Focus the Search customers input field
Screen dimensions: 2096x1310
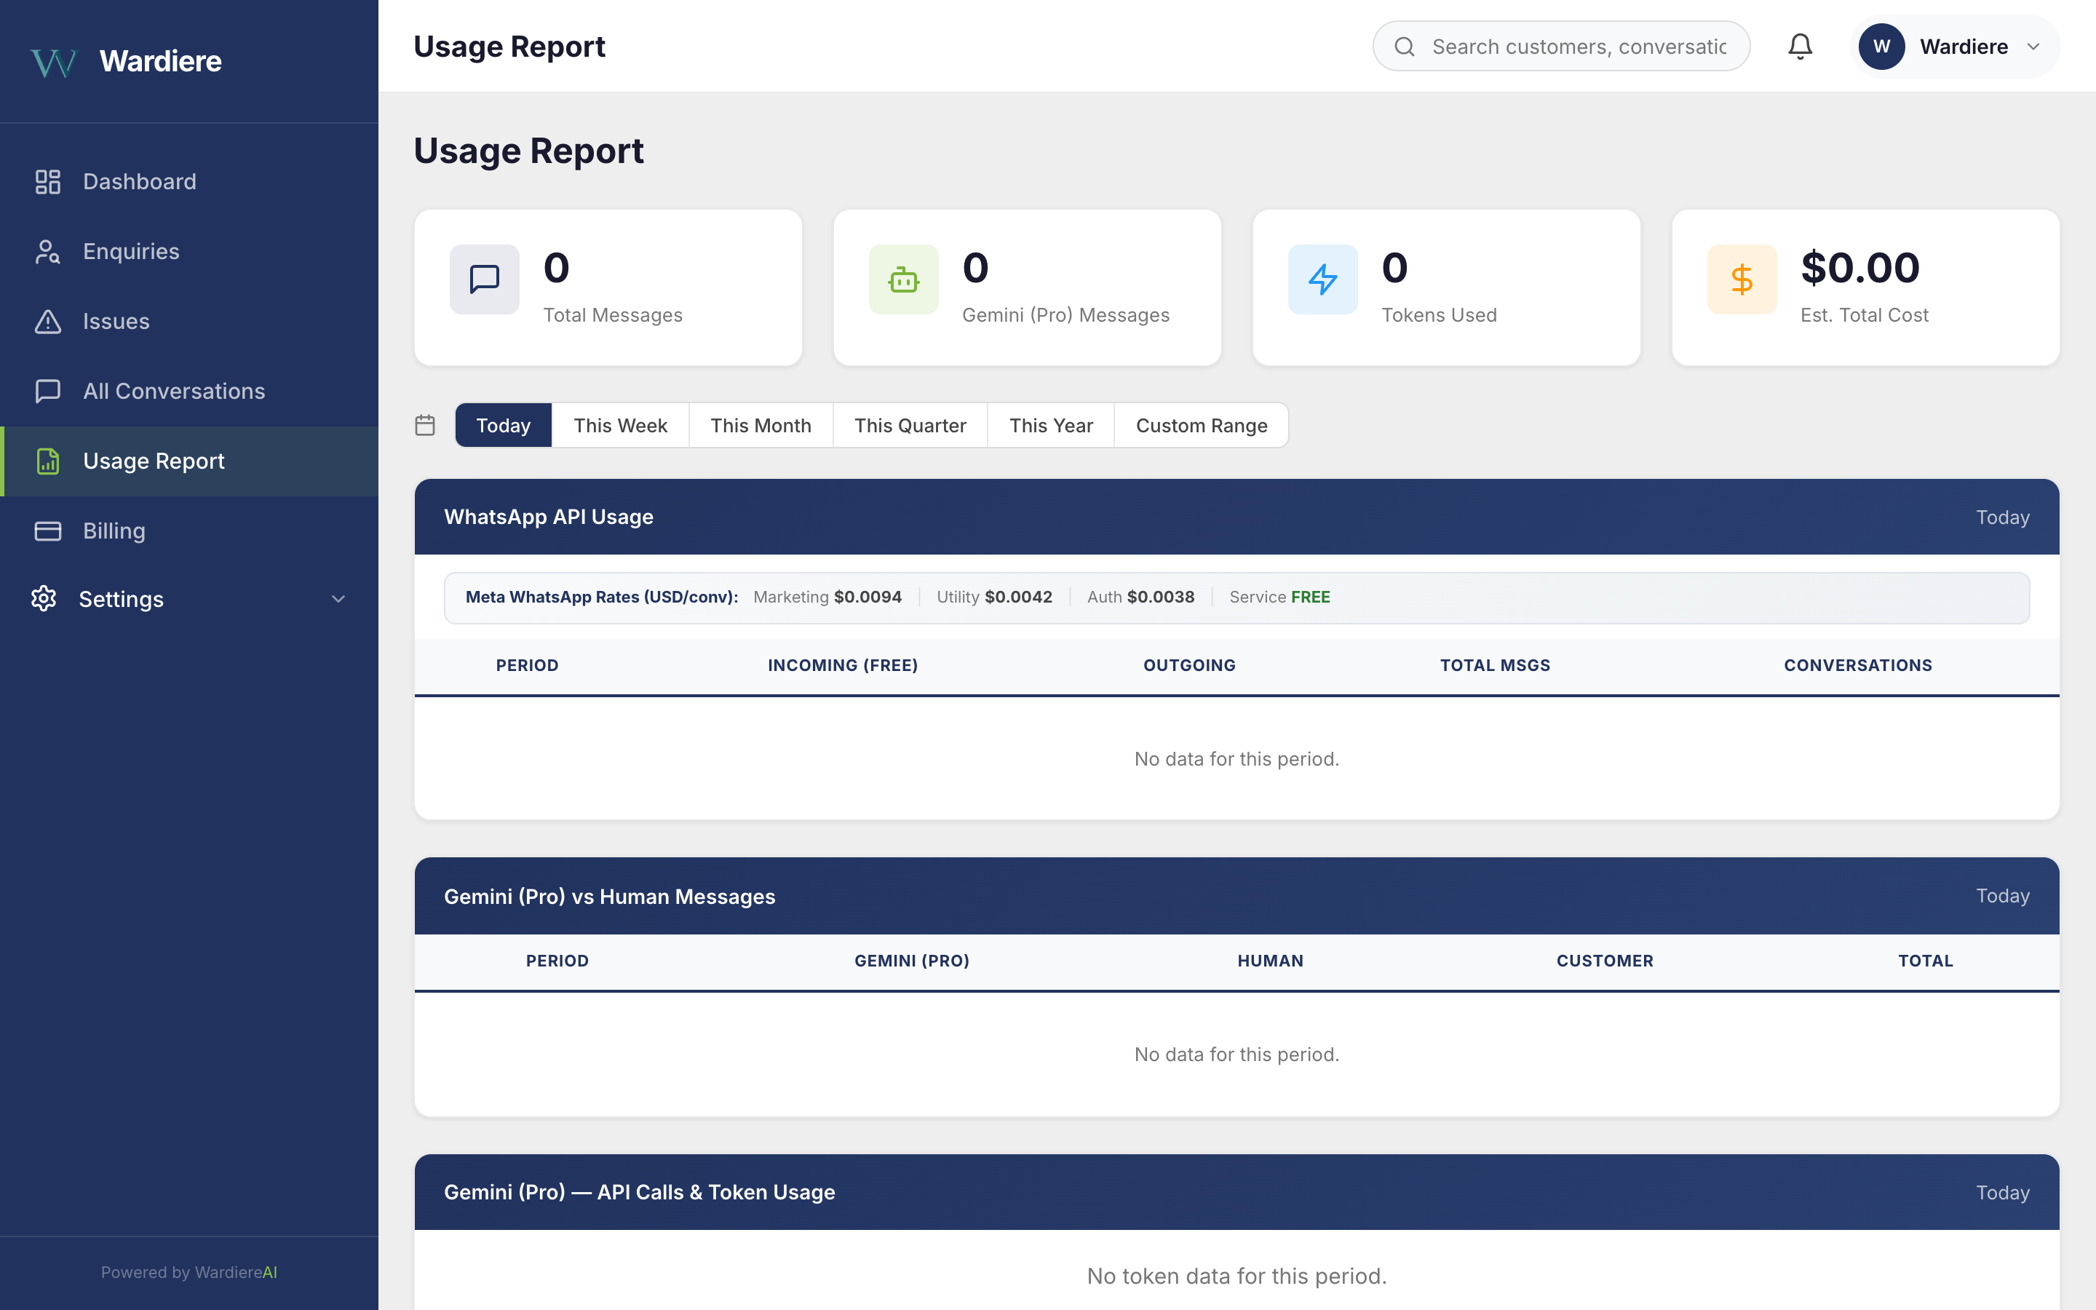coord(1561,47)
